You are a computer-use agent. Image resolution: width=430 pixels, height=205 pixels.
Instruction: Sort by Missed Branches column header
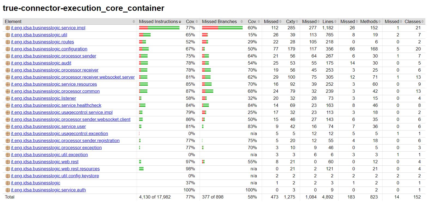point(219,21)
